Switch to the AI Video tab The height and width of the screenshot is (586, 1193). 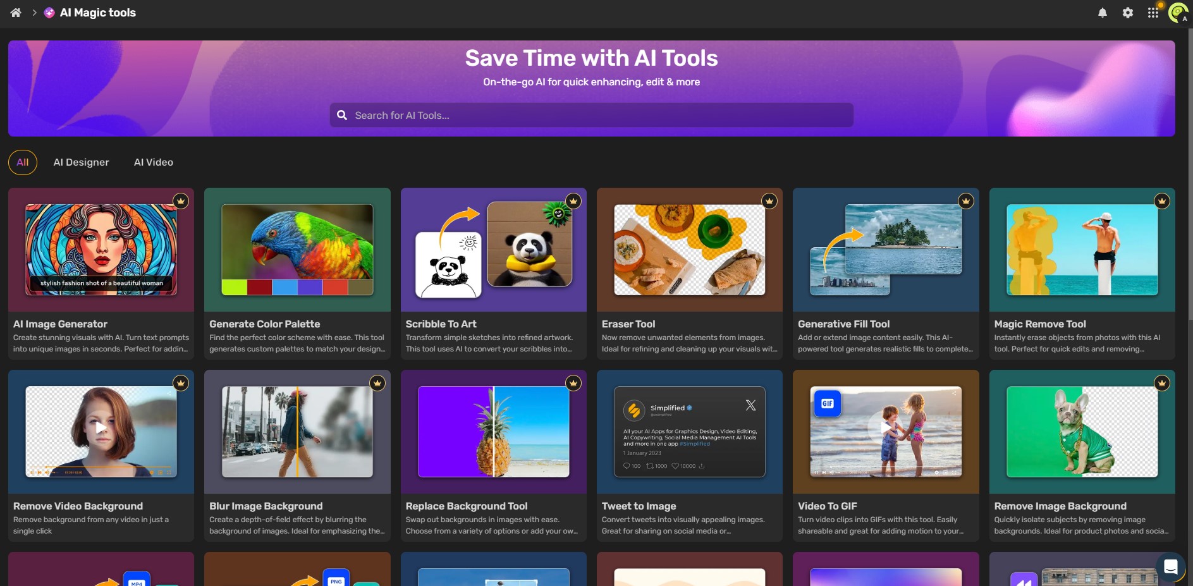154,162
